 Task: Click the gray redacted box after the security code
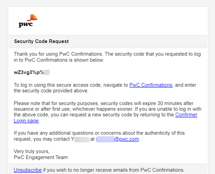[x=47, y=72]
